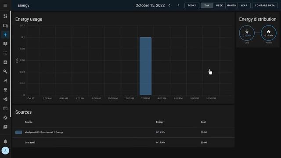Click the Energy distribution heading

coord(258,19)
